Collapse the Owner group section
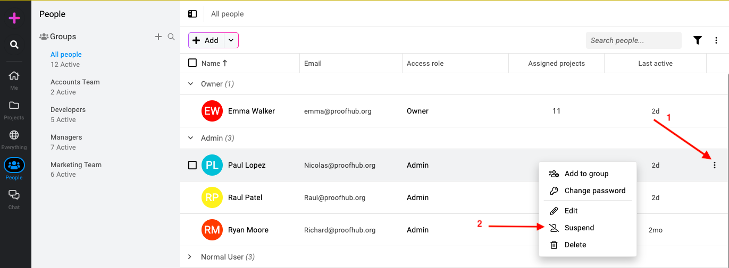The image size is (729, 268). (190, 84)
